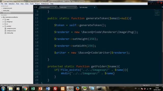Select the QrCode.php tab
The height and width of the screenshot is (91, 163).
87,7
